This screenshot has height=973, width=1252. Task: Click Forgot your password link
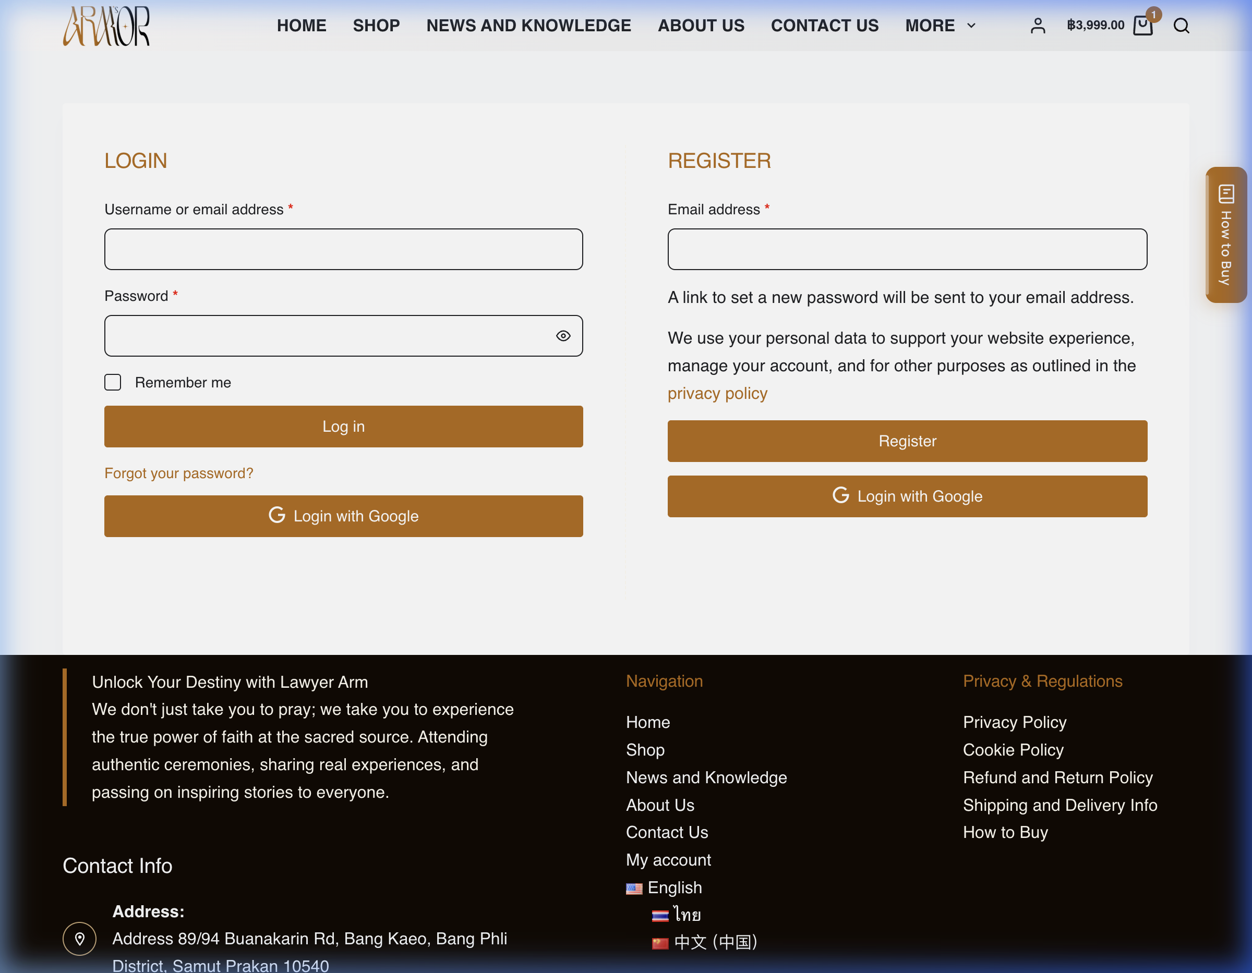[179, 473]
